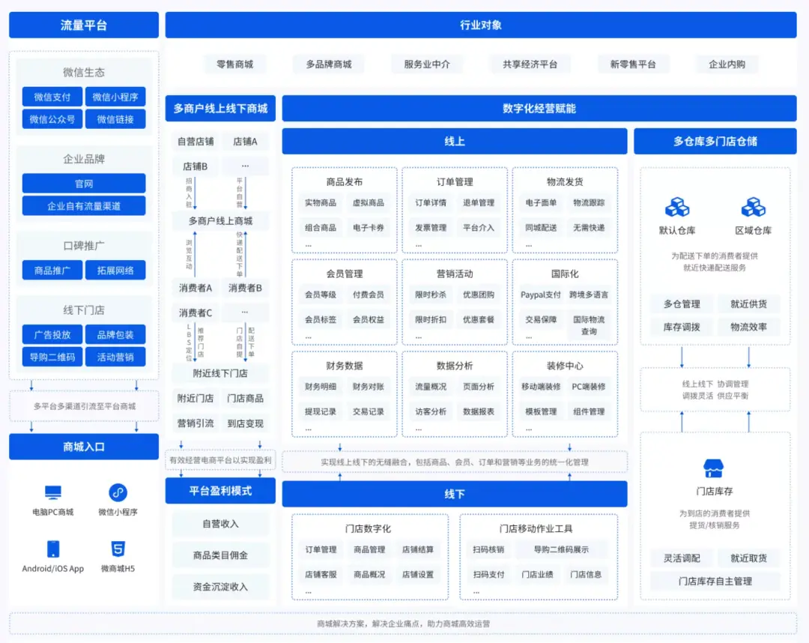This screenshot has height=643, width=809.
Task: Click the 门店库存自主管理 box
Action: click(715, 582)
